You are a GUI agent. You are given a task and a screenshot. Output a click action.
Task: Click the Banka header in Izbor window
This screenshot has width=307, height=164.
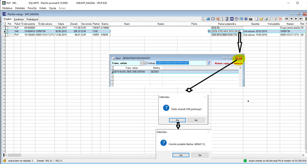[x=156, y=68]
